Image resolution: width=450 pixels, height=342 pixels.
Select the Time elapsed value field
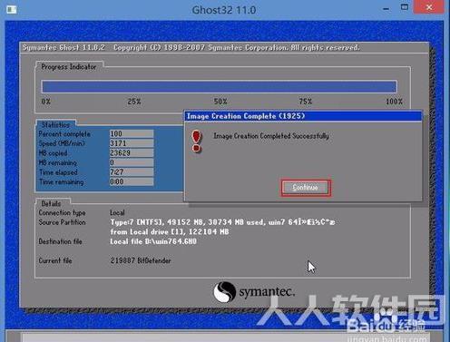point(132,172)
